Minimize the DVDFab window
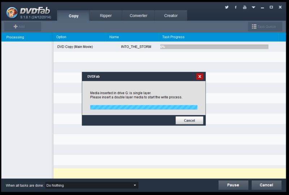 (262, 7)
